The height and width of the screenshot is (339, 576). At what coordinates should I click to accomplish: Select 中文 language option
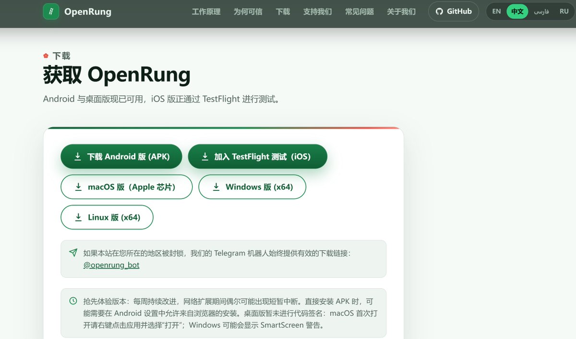[517, 12]
